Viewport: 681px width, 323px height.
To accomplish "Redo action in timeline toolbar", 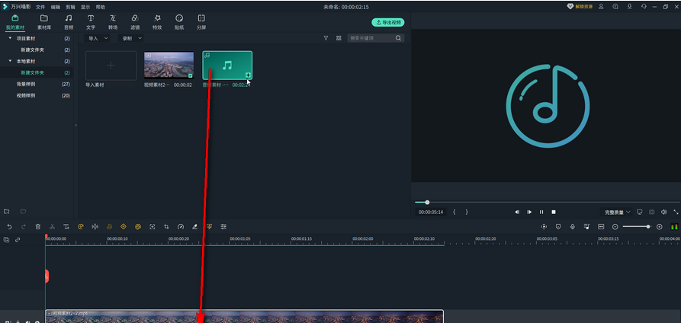I will tap(24, 226).
